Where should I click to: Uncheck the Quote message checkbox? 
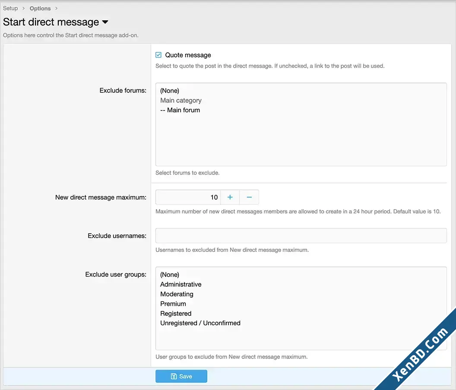[158, 55]
